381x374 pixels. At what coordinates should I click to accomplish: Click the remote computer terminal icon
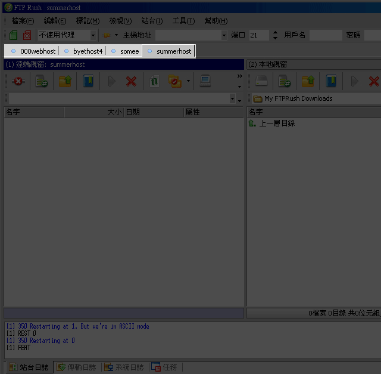tap(205, 81)
